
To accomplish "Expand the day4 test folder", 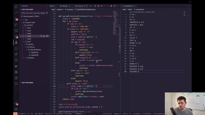I will [x=24, y=33].
